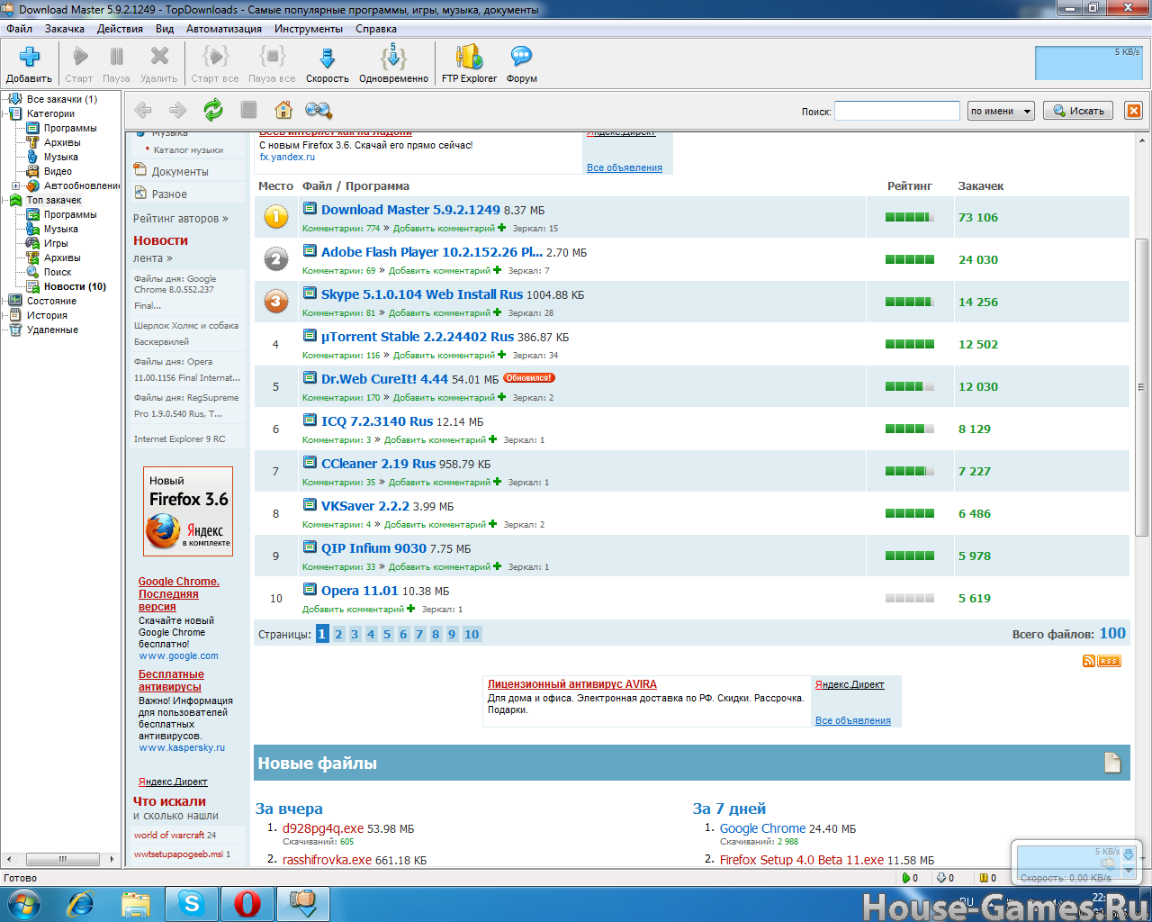
Task: Click the Firefox 3.6 Yandex banner
Action: (x=188, y=511)
